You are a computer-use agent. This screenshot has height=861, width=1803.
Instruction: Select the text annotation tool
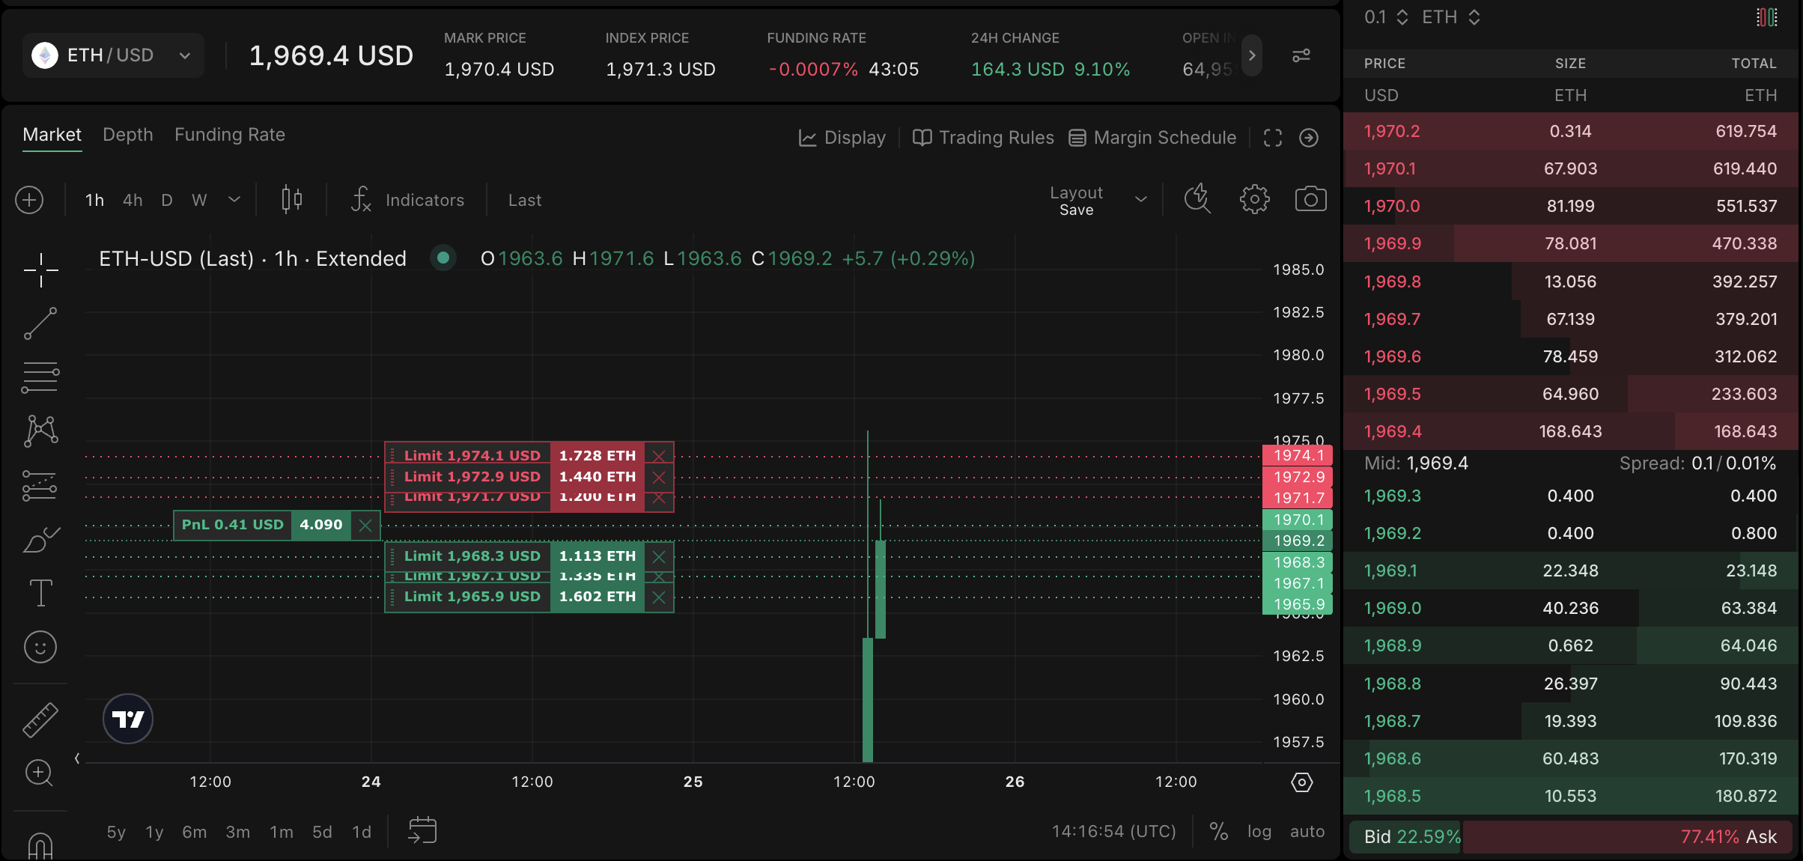click(x=40, y=593)
